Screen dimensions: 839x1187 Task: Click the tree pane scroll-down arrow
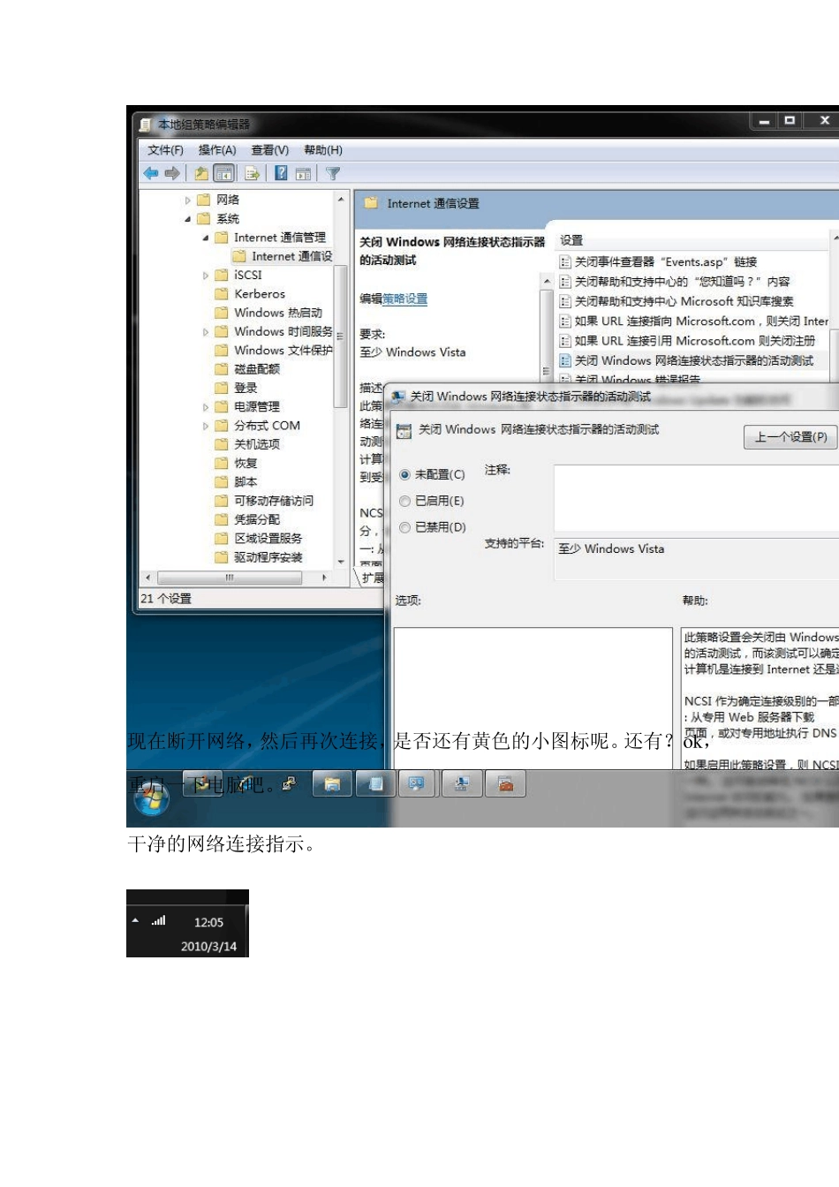[341, 562]
